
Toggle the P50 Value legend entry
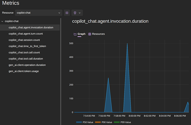[85, 122]
